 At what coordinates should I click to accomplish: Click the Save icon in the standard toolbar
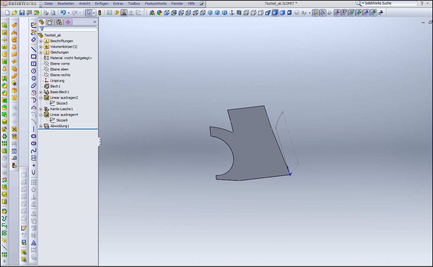coord(22,13)
